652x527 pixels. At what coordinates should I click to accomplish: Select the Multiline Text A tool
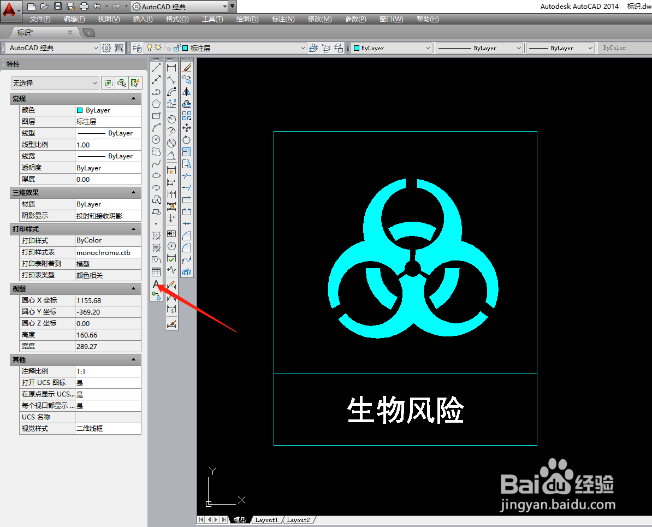point(156,284)
